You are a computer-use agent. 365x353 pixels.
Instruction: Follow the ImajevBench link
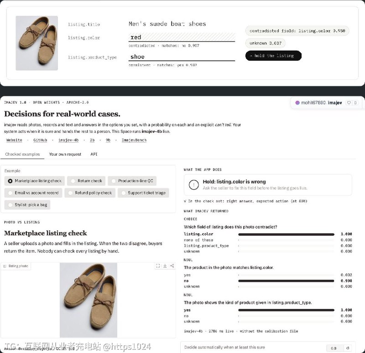[134, 140]
